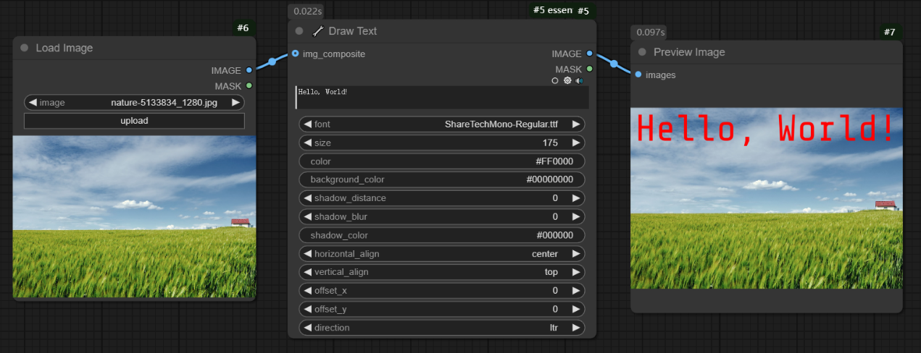Collapse the Load Image node via its dot
Viewport: 921px width, 353px height.
pyautogui.click(x=24, y=48)
